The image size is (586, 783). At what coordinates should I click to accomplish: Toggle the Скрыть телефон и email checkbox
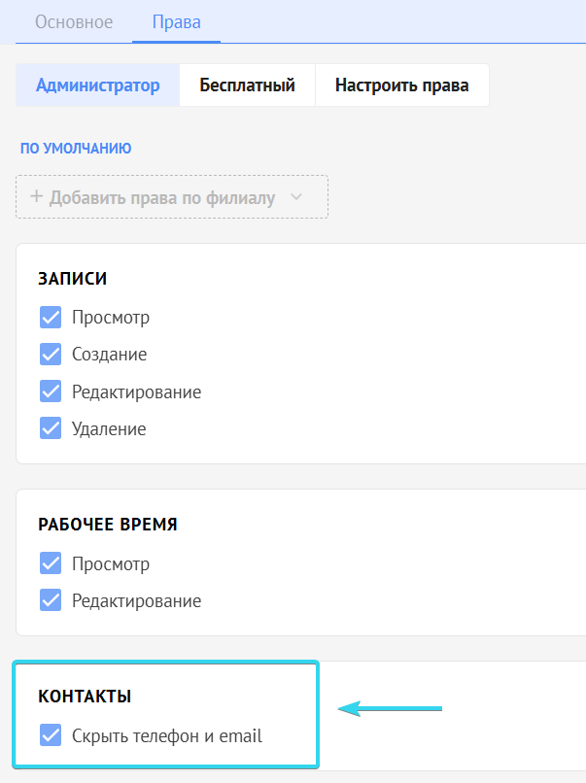click(x=51, y=735)
